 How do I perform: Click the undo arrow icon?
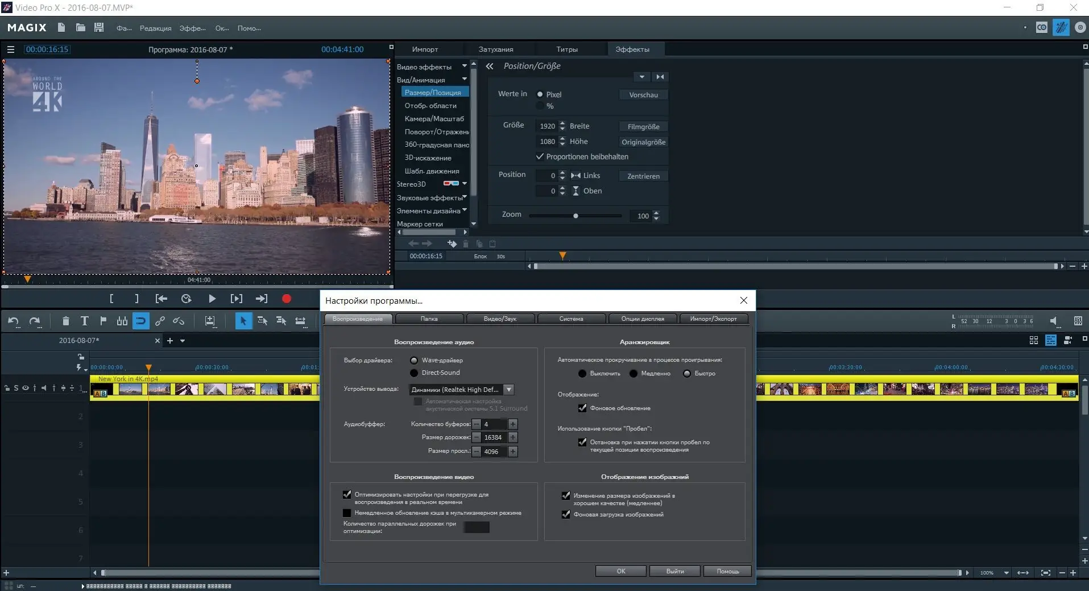pos(13,321)
